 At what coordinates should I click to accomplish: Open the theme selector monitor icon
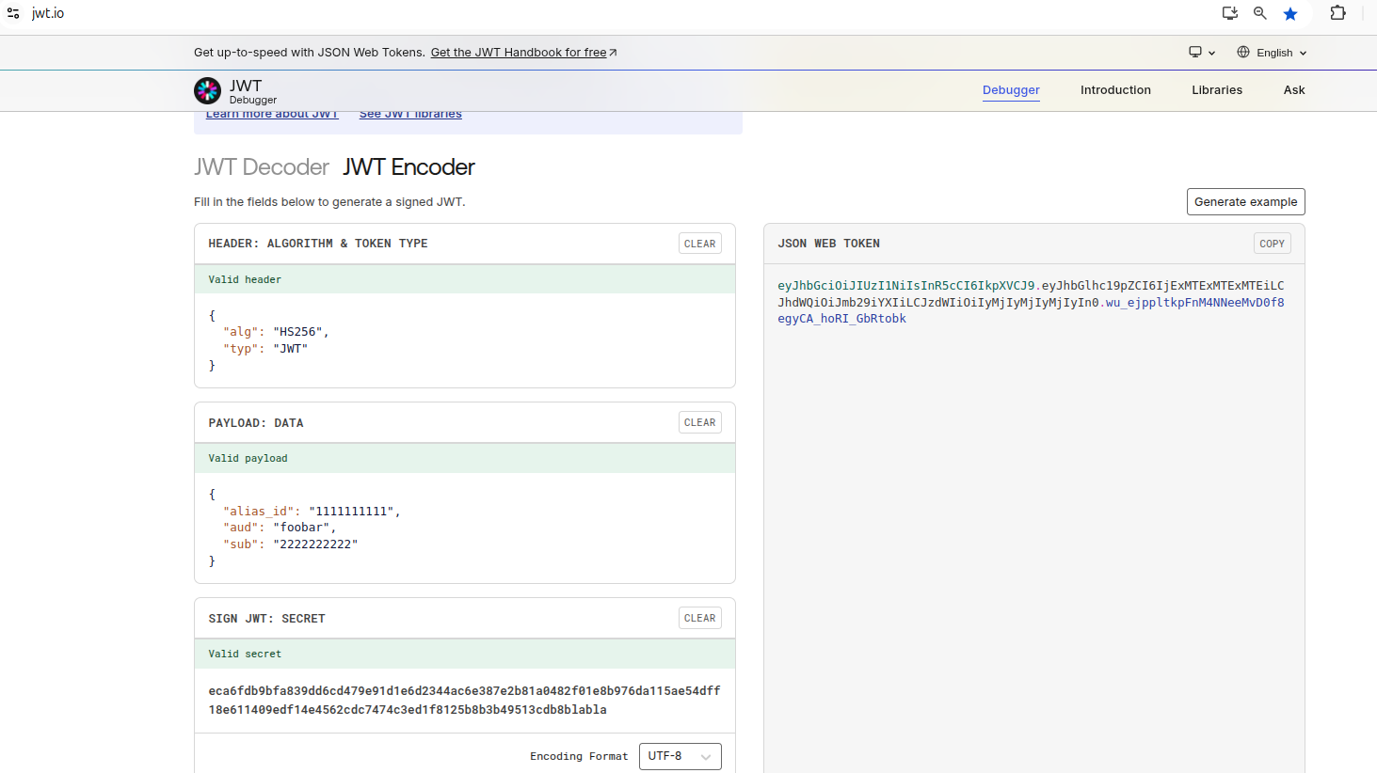(x=1201, y=53)
